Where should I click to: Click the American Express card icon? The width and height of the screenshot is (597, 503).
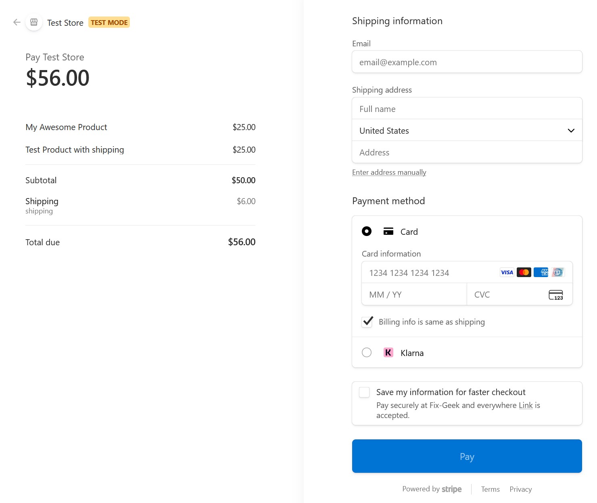coord(541,272)
